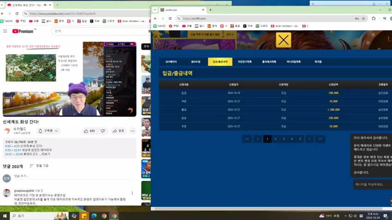This screenshot has height=220, width=392.
Task: Go to first page with << button
Action: [x=247, y=139]
